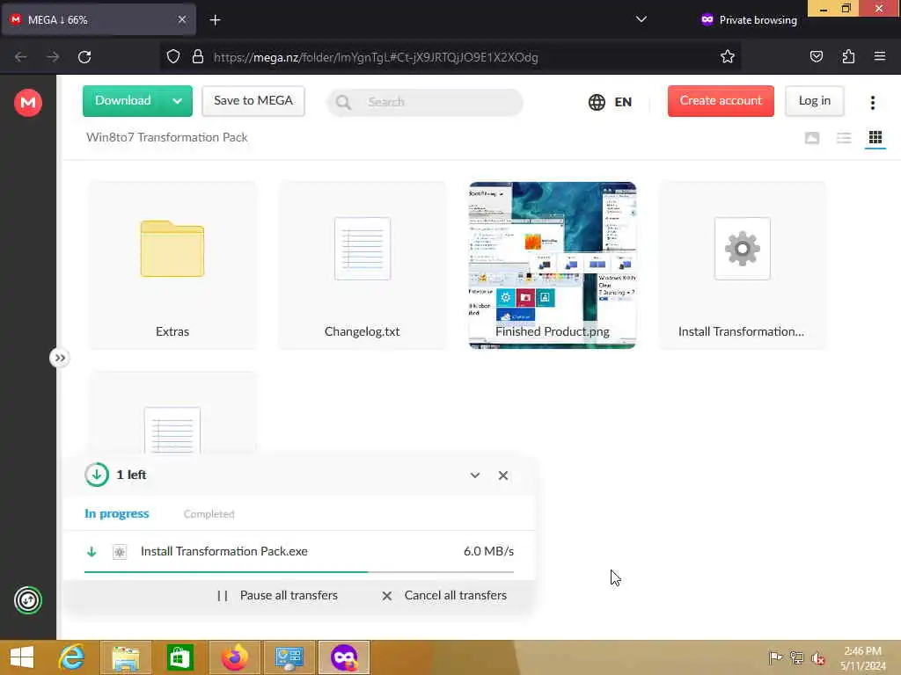This screenshot has height=675, width=901.
Task: Click the Firefox private browsing taskbar icon
Action: [344, 657]
